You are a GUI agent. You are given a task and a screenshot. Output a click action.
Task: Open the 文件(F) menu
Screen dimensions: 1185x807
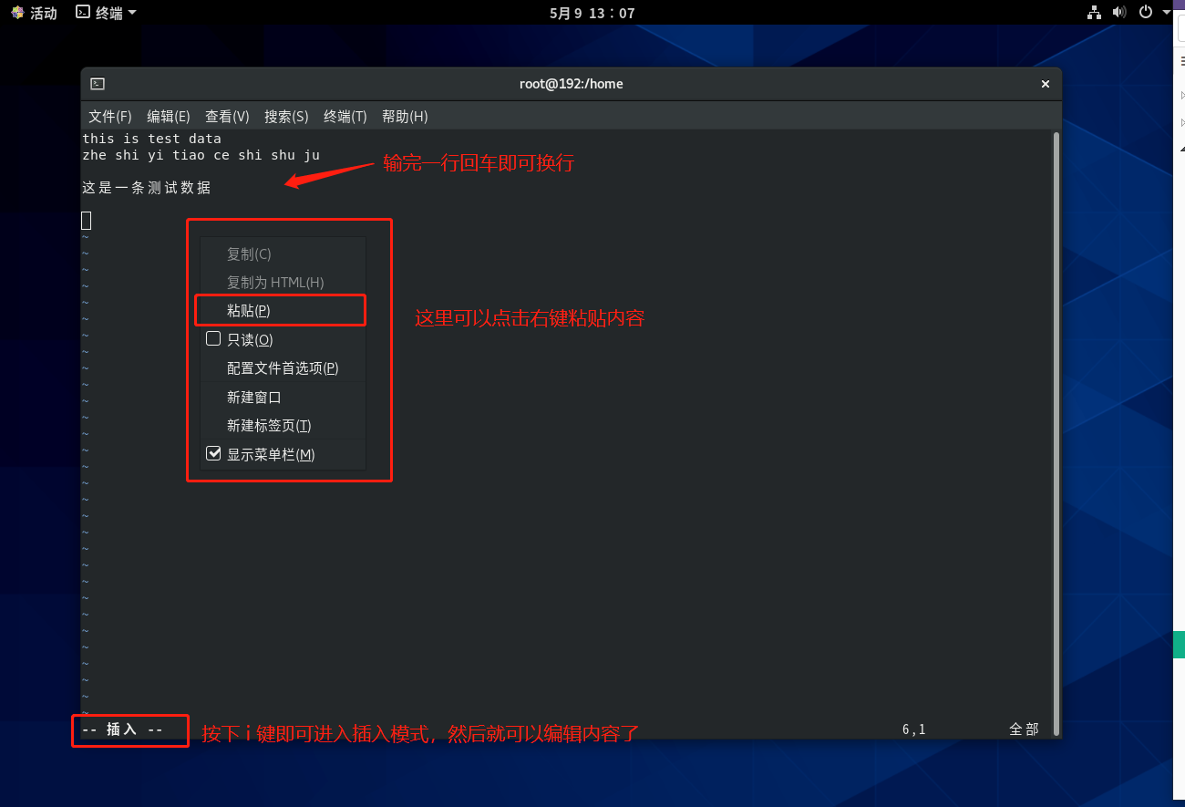pos(110,117)
